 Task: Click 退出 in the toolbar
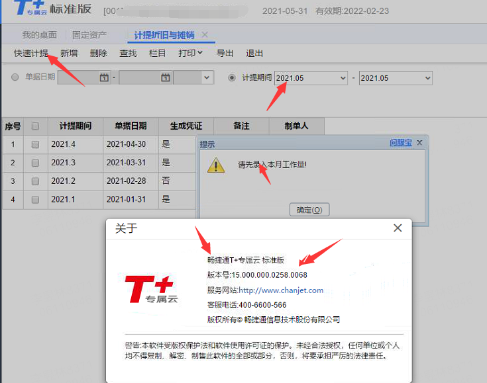[254, 54]
